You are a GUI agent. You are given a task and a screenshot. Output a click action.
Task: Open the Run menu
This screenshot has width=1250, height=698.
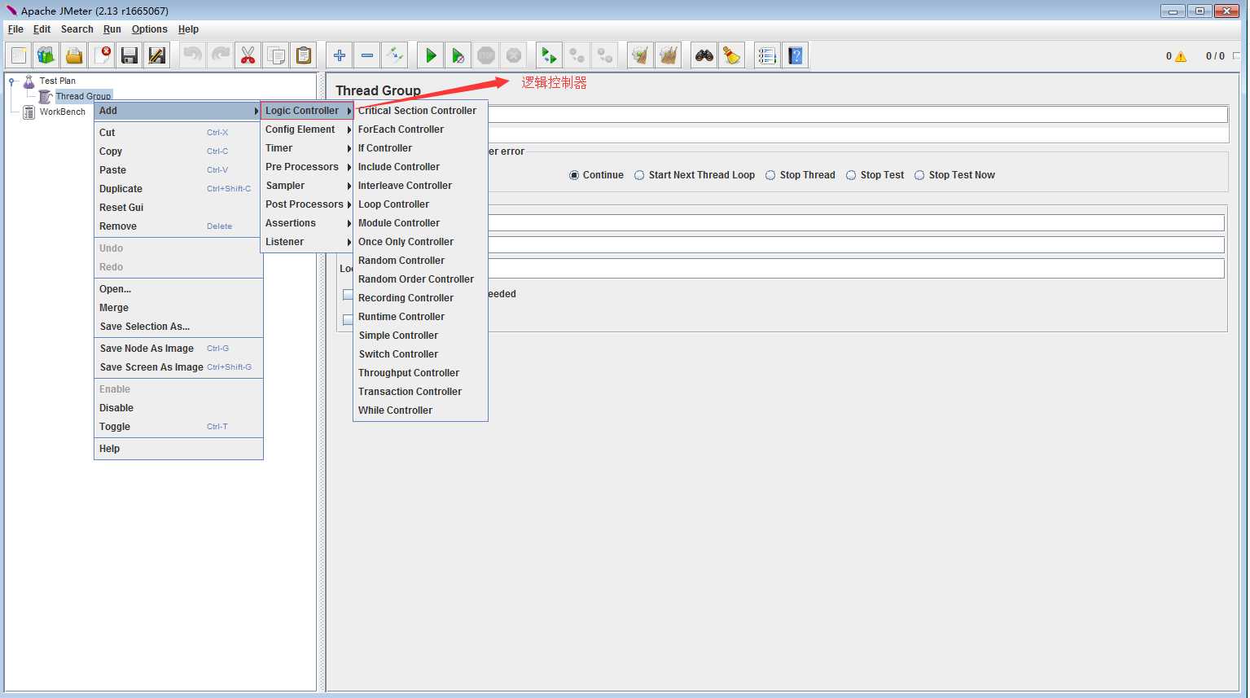coord(112,29)
